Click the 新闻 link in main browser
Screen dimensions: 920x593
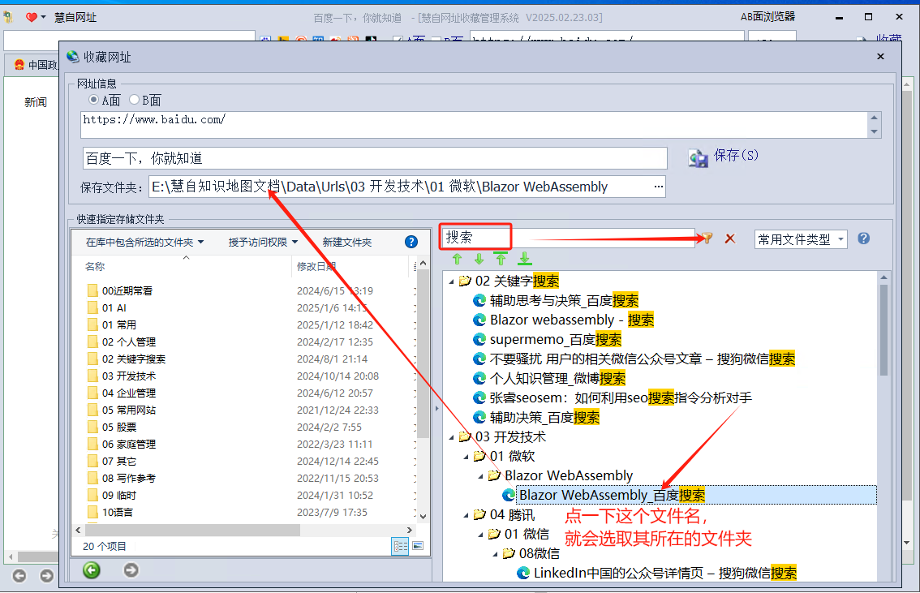[x=35, y=102]
